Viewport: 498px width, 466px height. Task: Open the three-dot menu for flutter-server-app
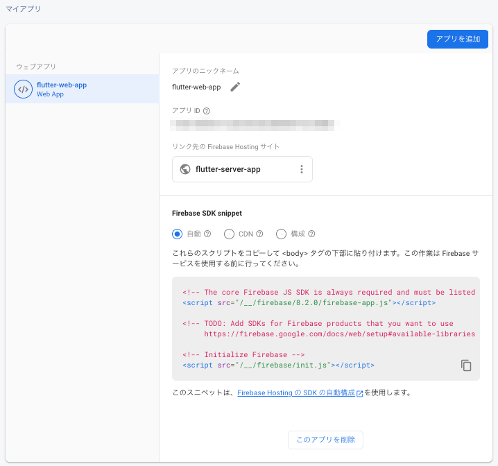click(302, 169)
